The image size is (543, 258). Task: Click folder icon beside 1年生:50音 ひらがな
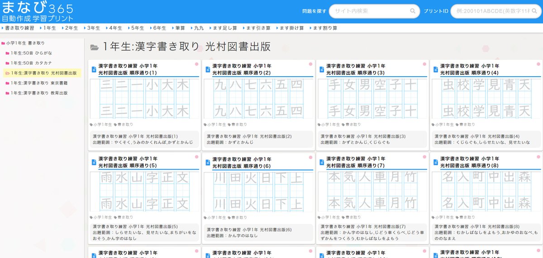coord(8,53)
